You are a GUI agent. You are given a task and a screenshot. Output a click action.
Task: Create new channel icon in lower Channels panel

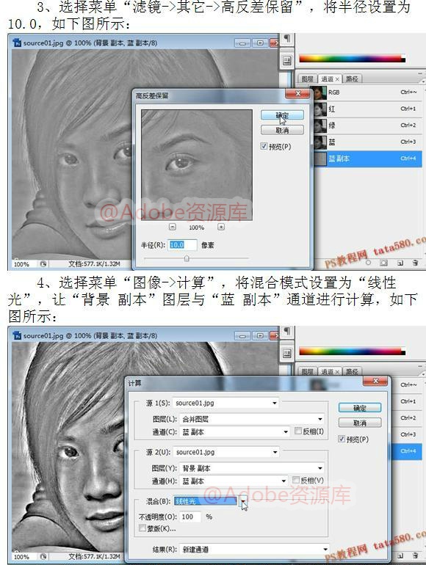coord(400,556)
